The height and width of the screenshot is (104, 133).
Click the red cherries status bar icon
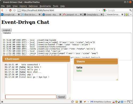pyautogui.click(x=114, y=102)
